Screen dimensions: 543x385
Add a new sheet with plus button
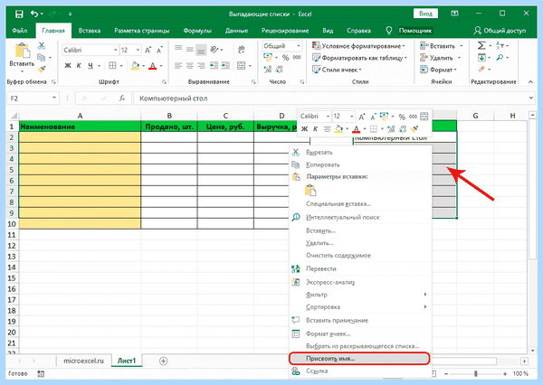163,362
